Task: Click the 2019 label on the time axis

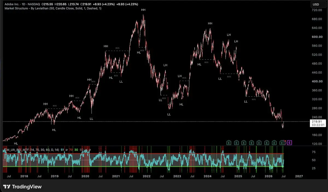Action: (55, 176)
